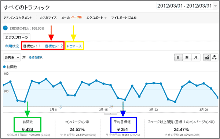Image resolution: width=220 pixels, height=139 pixels.
Task: Click the 指標を選択 link
Action: tap(36, 57)
